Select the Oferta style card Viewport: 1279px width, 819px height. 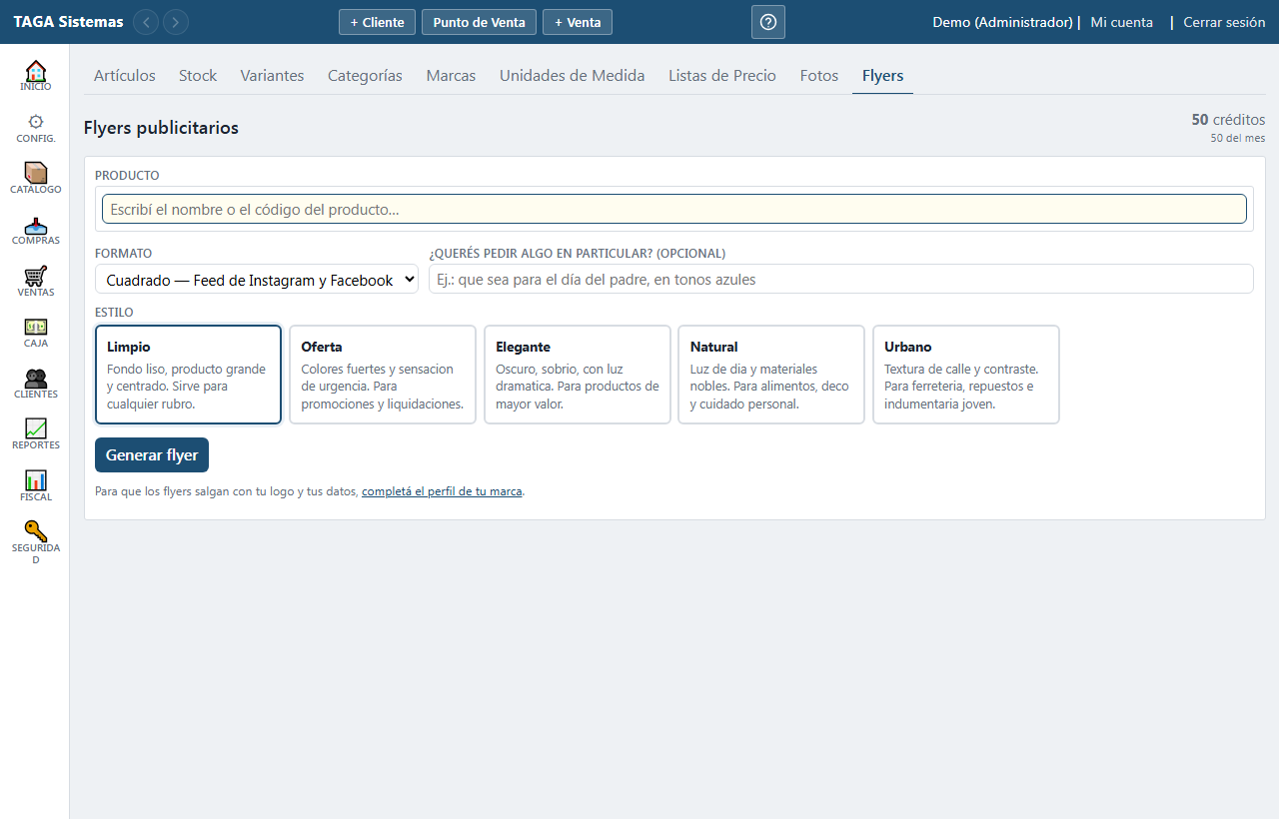(383, 375)
